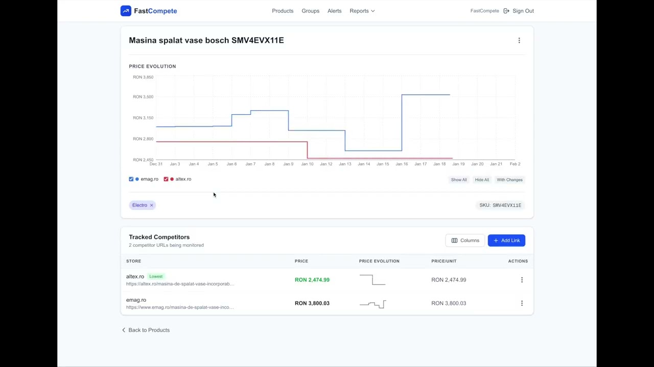Click the Tracked Competitors heading
This screenshot has height=367, width=654.
tap(159, 237)
